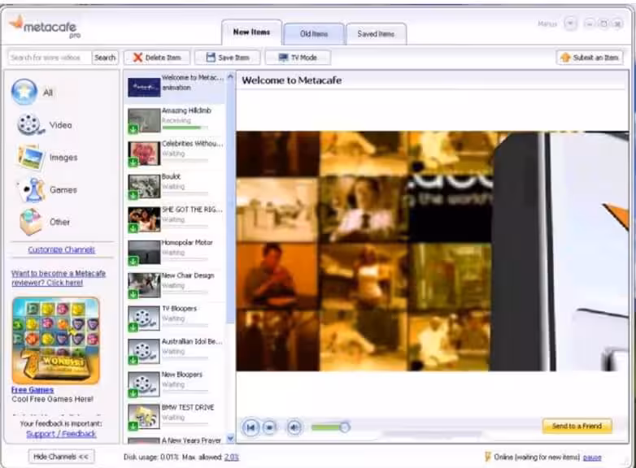Open the Other channel icon

click(31, 222)
